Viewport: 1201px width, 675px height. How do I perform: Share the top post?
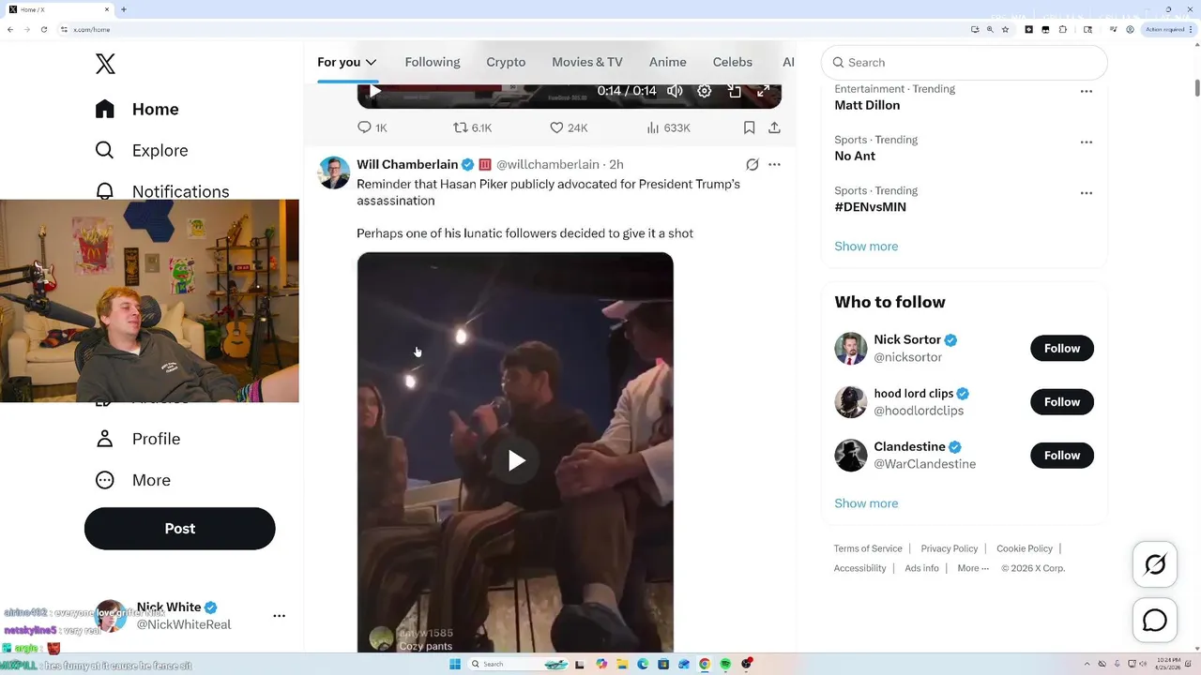coord(774,127)
